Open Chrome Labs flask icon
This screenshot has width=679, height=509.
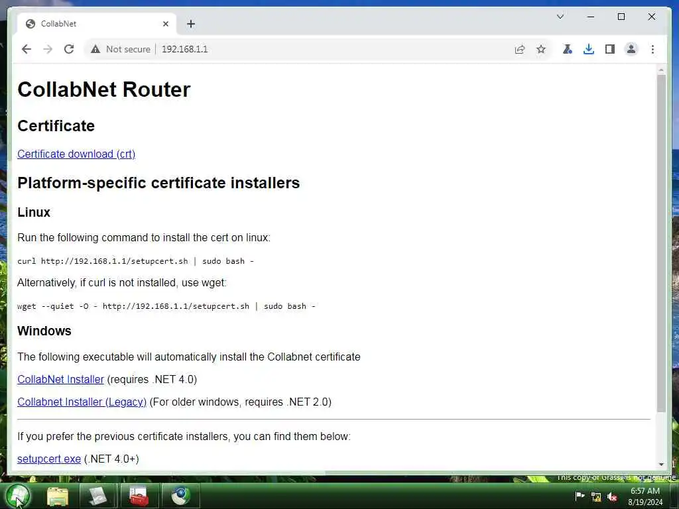pyautogui.click(x=568, y=49)
